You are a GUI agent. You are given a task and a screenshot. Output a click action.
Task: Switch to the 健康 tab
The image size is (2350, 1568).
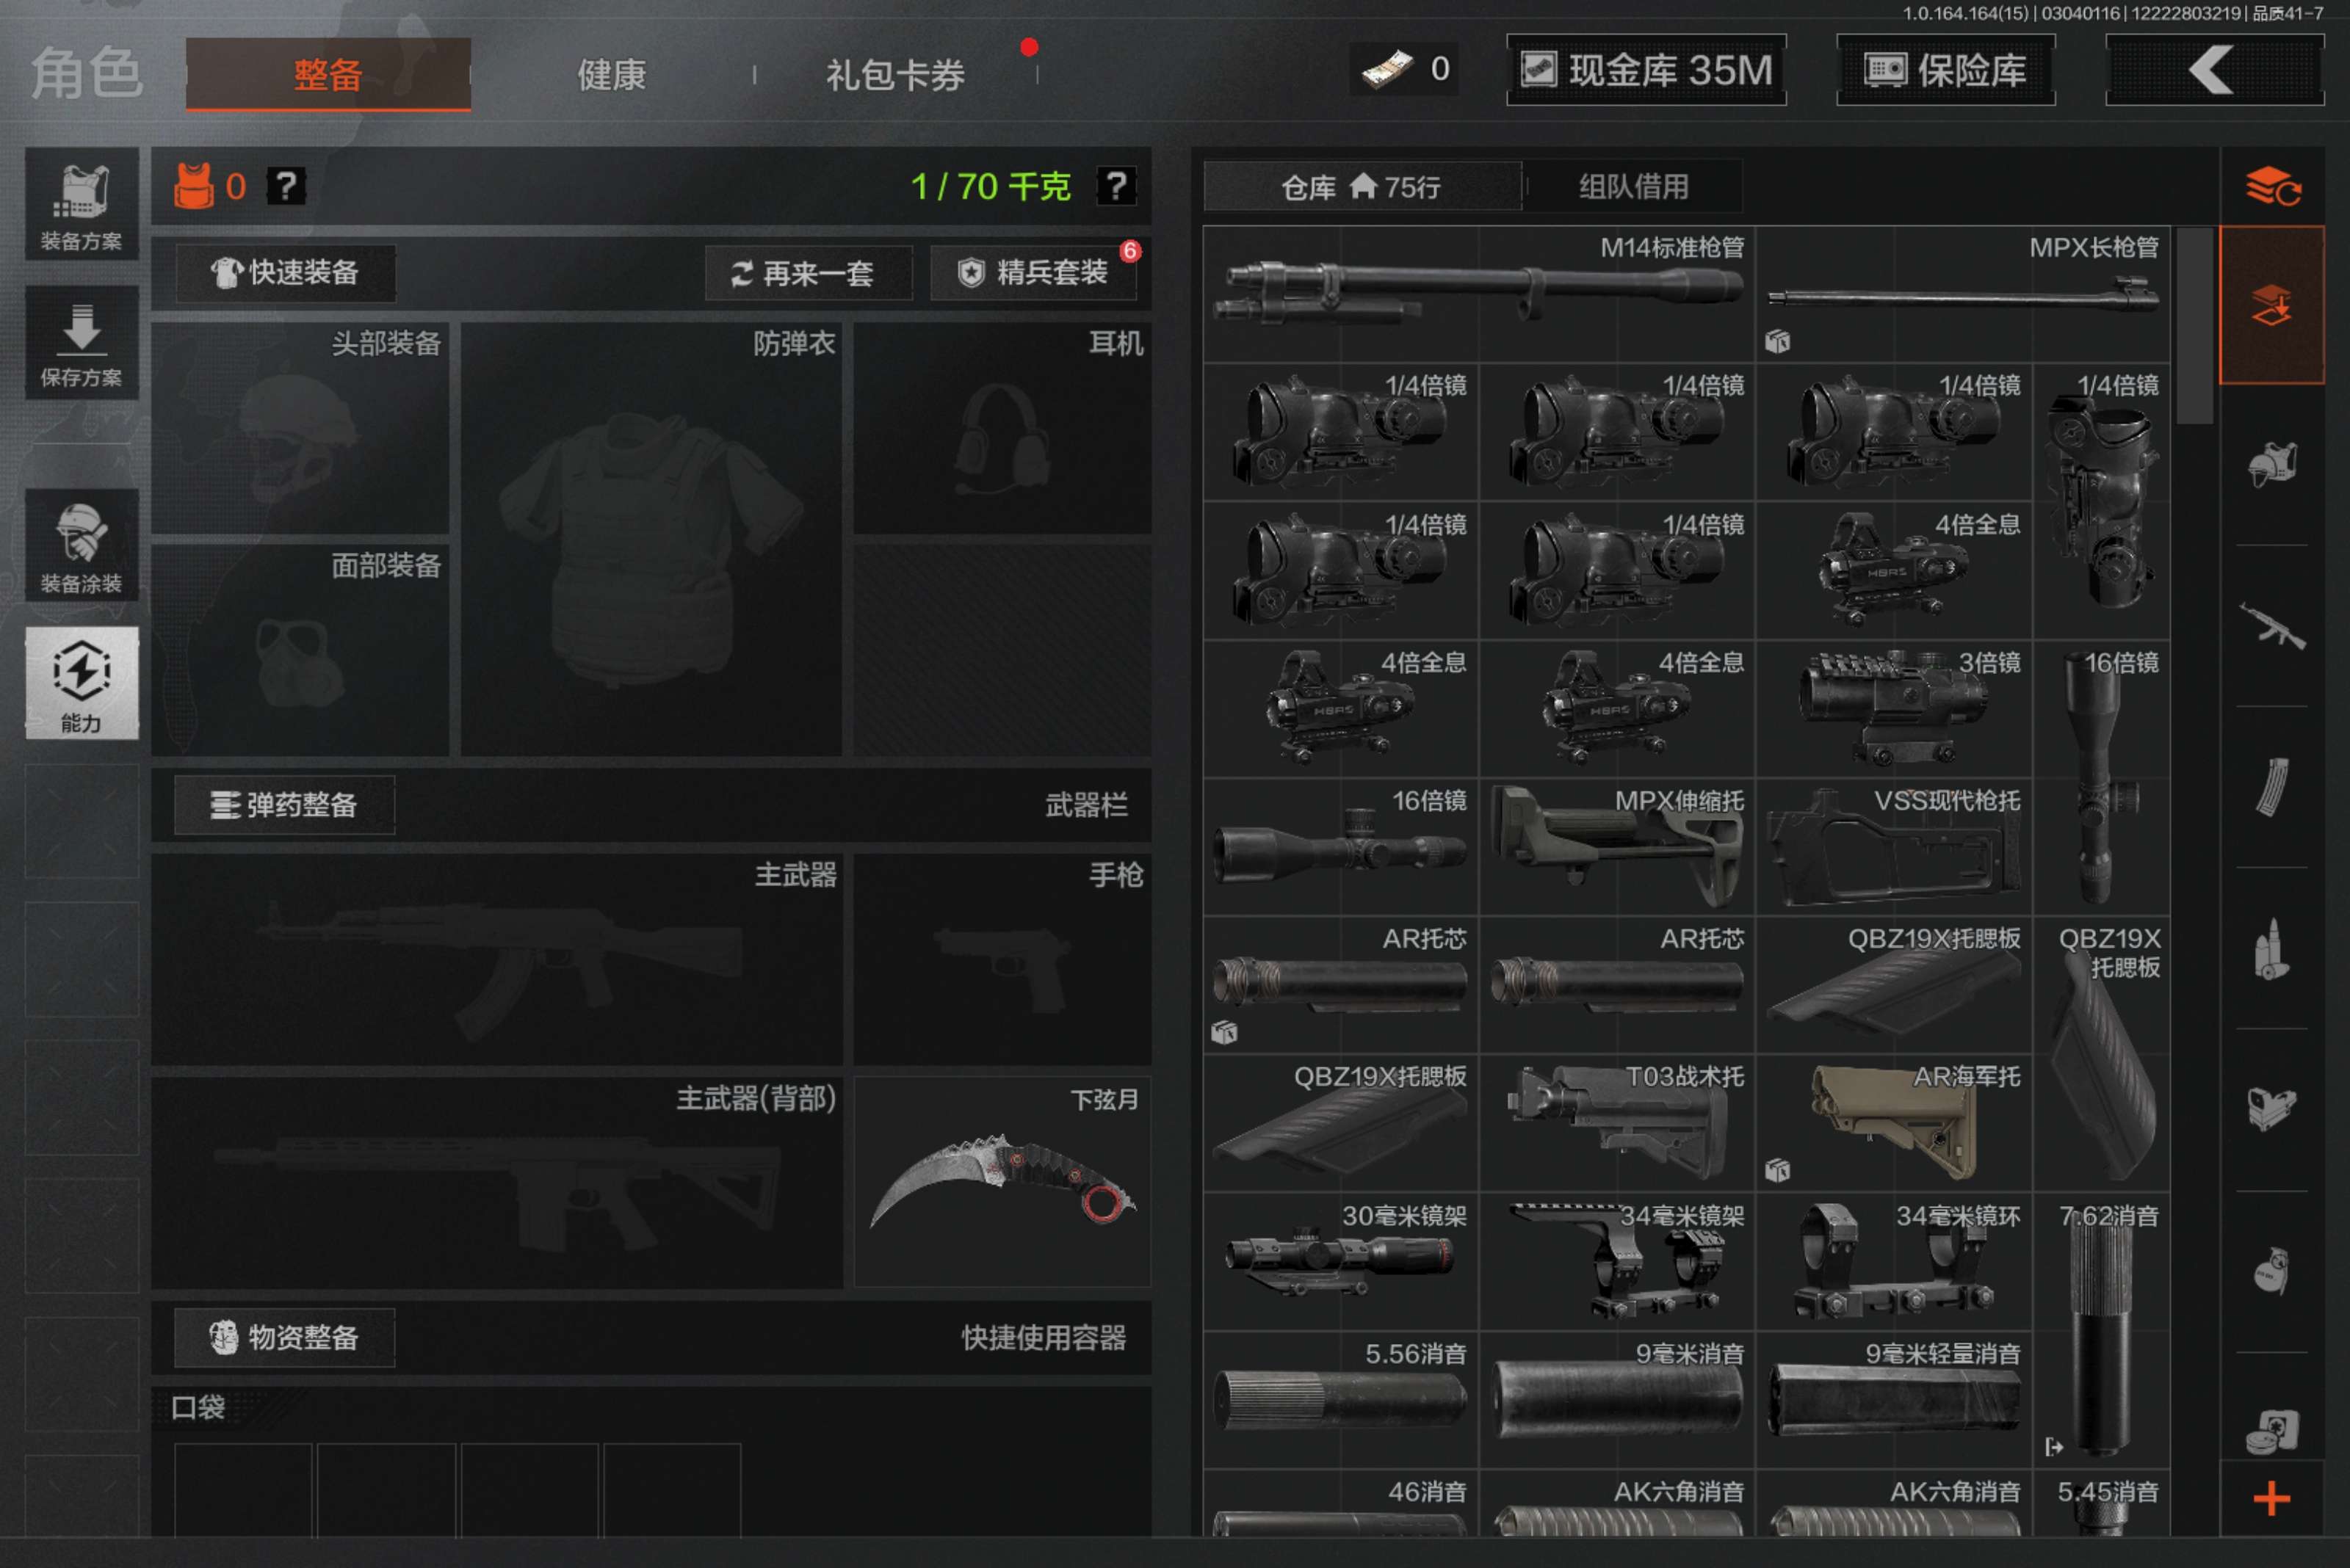[611, 75]
